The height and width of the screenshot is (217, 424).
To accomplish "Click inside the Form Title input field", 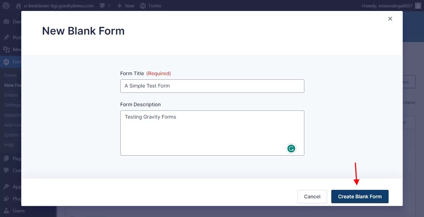I will (212, 86).
